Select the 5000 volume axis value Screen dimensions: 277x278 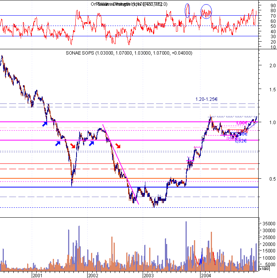[x=270, y=264]
